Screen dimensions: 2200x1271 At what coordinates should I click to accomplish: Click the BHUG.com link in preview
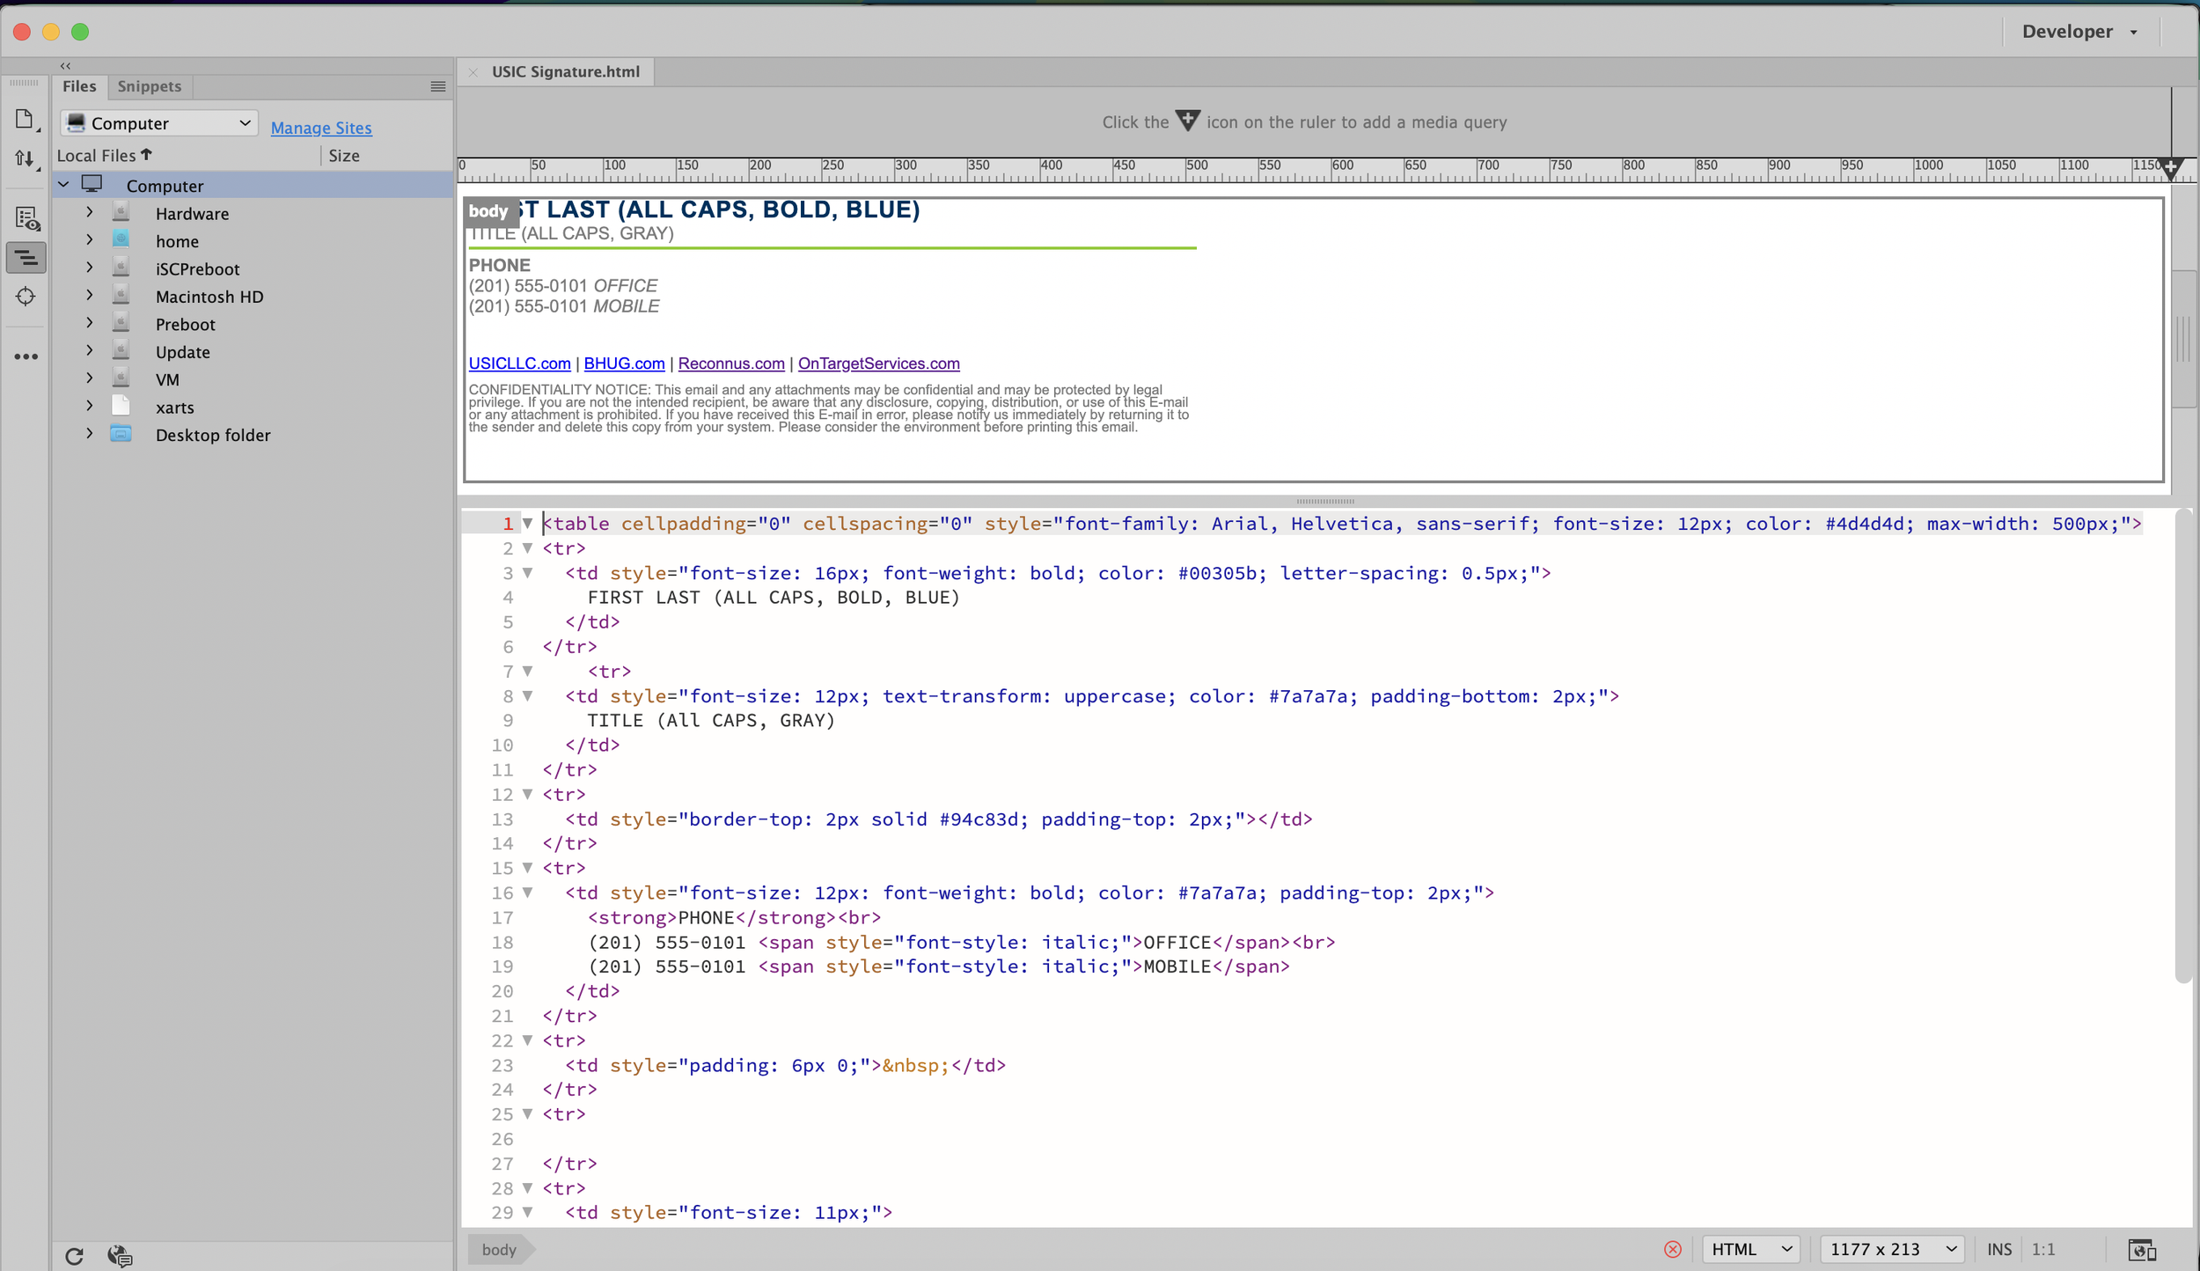pos(624,364)
